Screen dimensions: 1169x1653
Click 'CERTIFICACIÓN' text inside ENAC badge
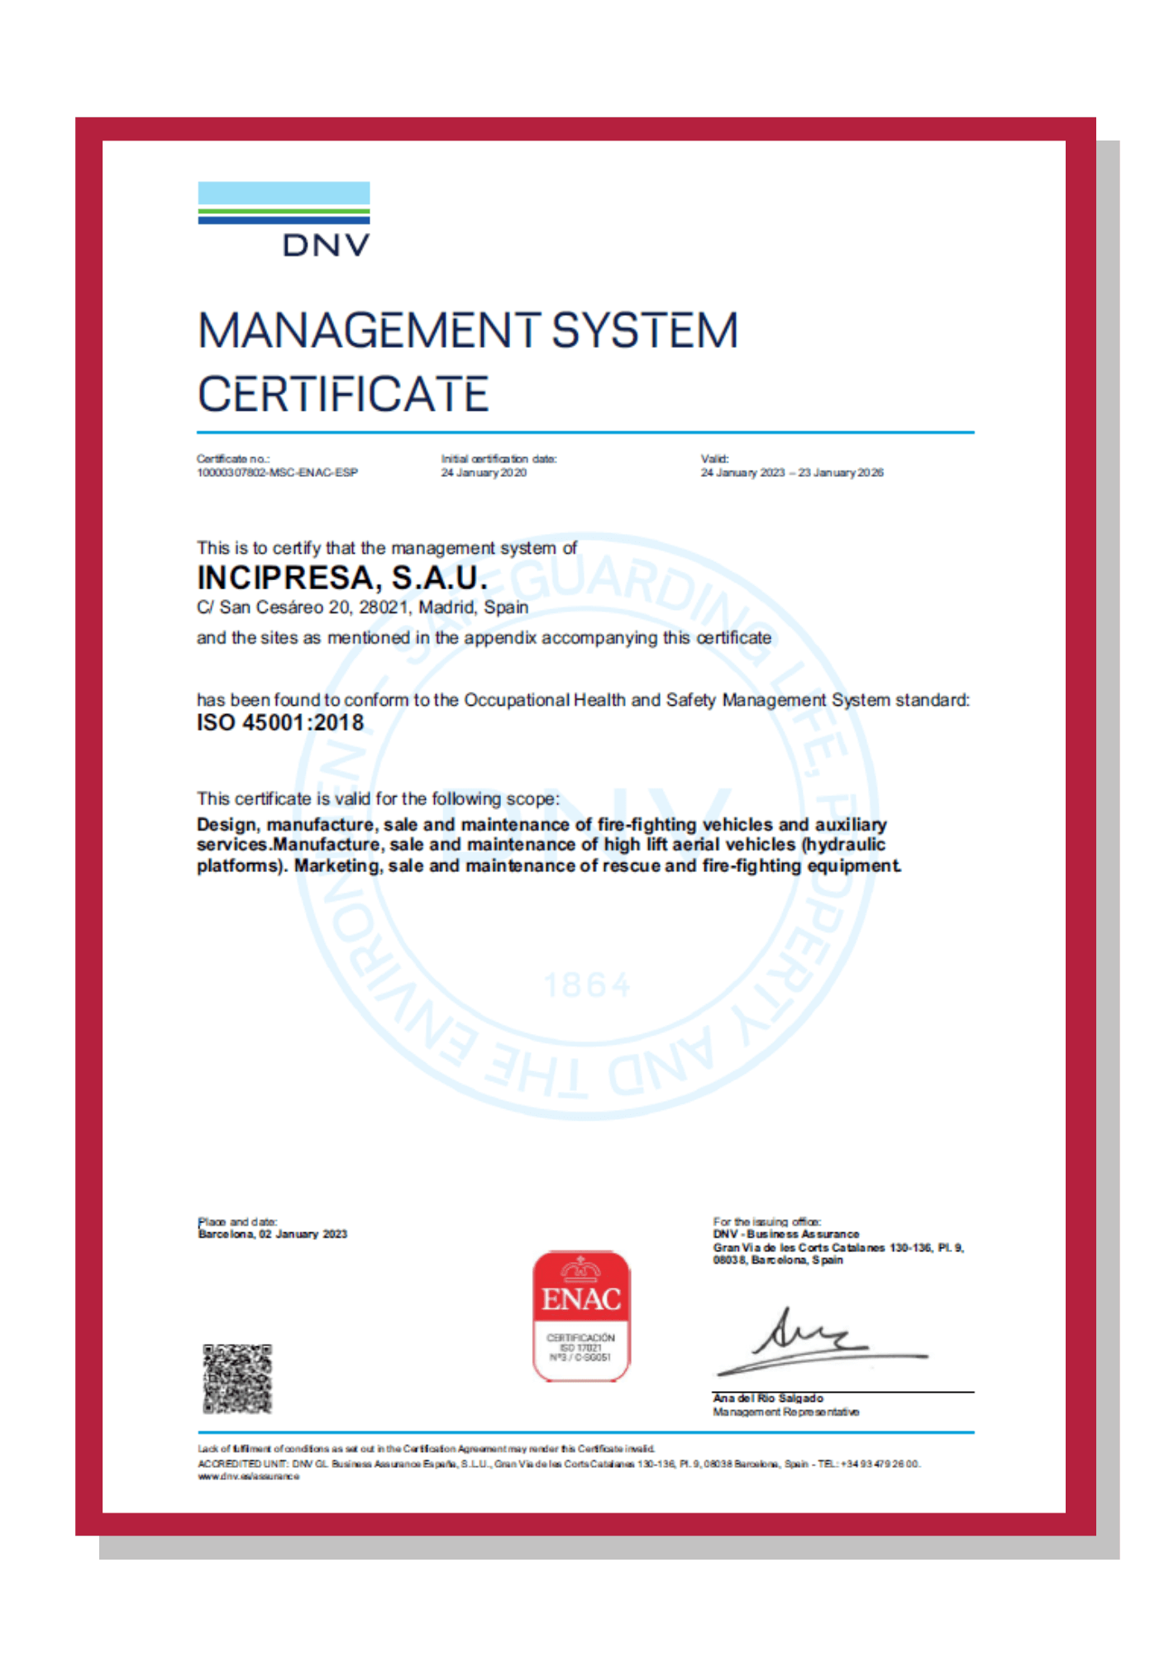pyautogui.click(x=580, y=1337)
